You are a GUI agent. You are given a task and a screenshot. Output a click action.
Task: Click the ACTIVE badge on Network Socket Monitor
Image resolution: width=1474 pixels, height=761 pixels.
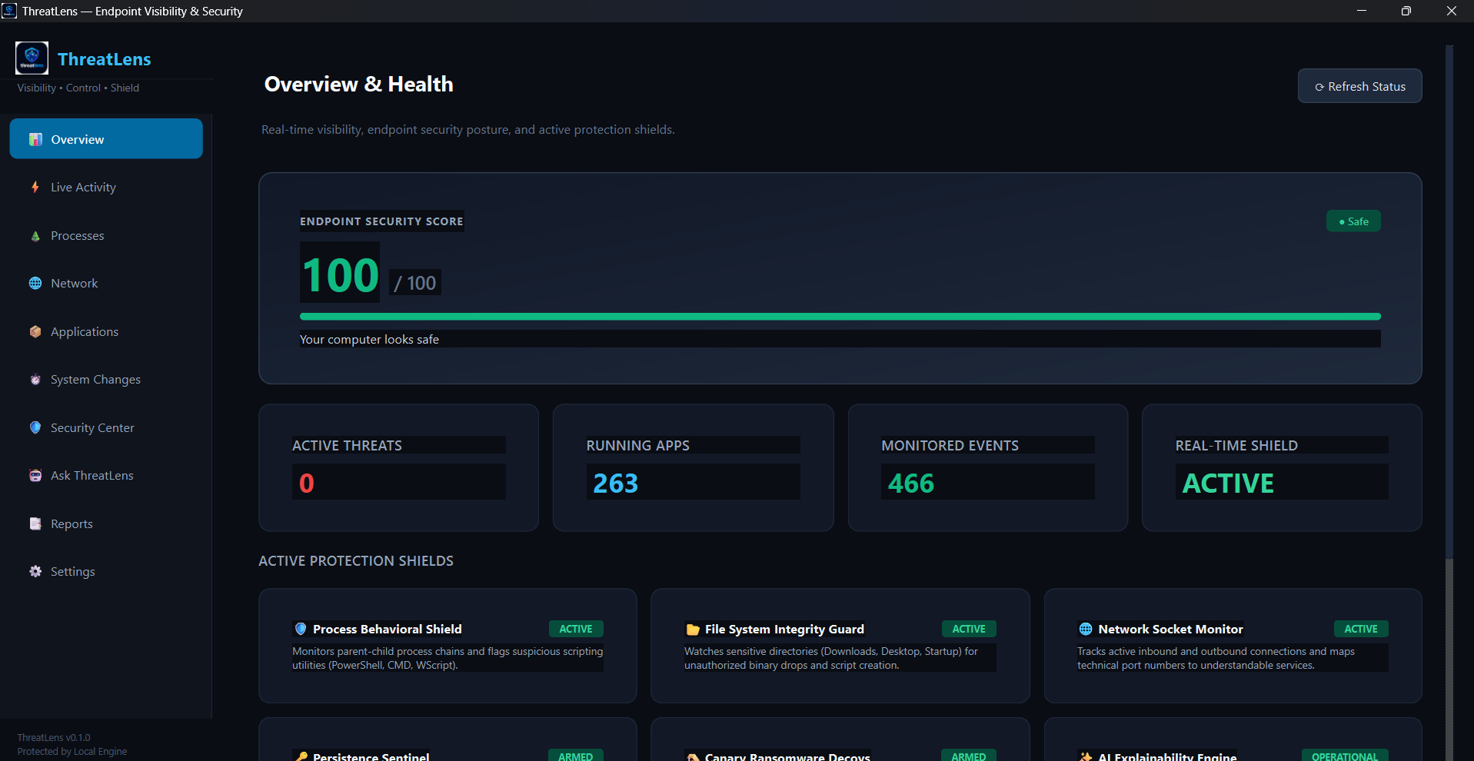[x=1361, y=629]
